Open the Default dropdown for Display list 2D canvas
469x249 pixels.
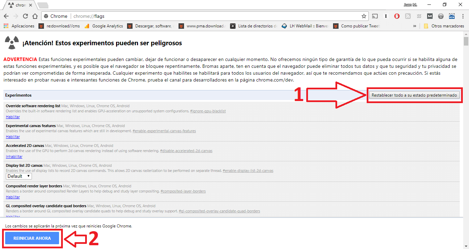[19, 176]
